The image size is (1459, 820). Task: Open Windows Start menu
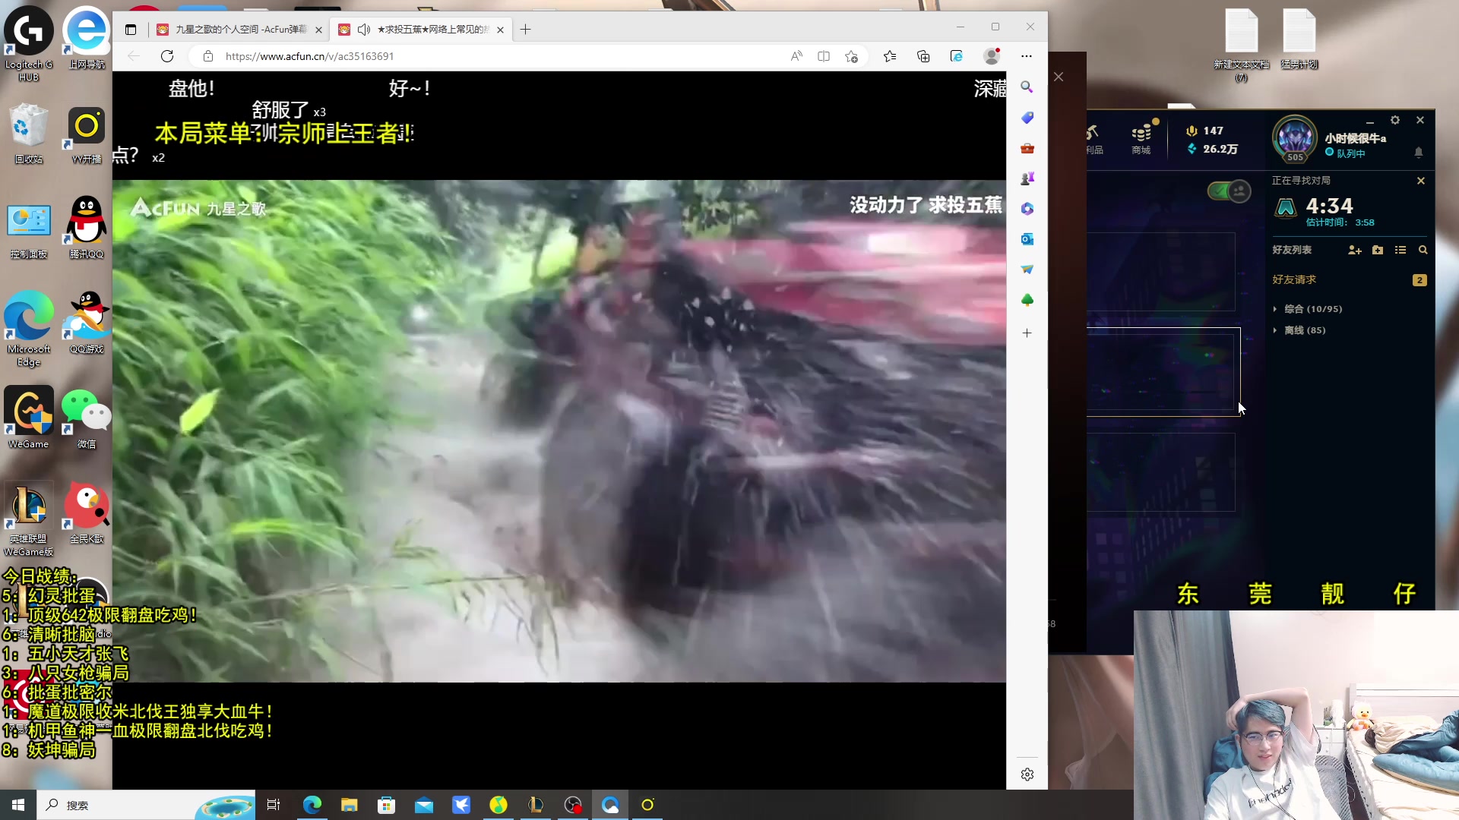(x=18, y=805)
